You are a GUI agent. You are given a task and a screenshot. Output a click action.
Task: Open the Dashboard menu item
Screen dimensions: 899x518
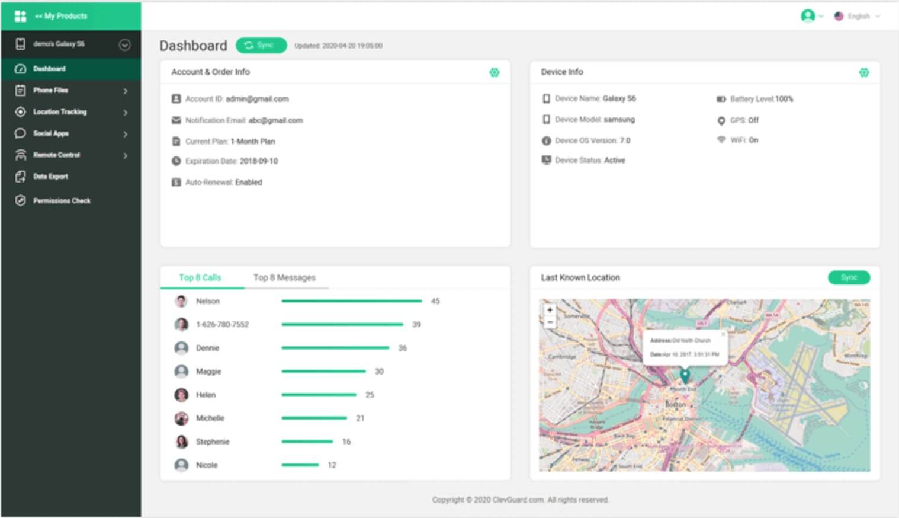71,69
